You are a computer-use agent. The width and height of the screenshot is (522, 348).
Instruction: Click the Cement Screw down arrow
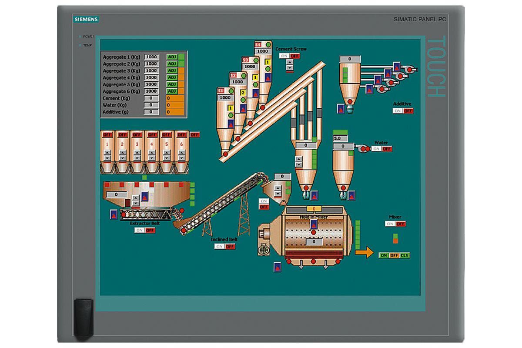point(289,67)
